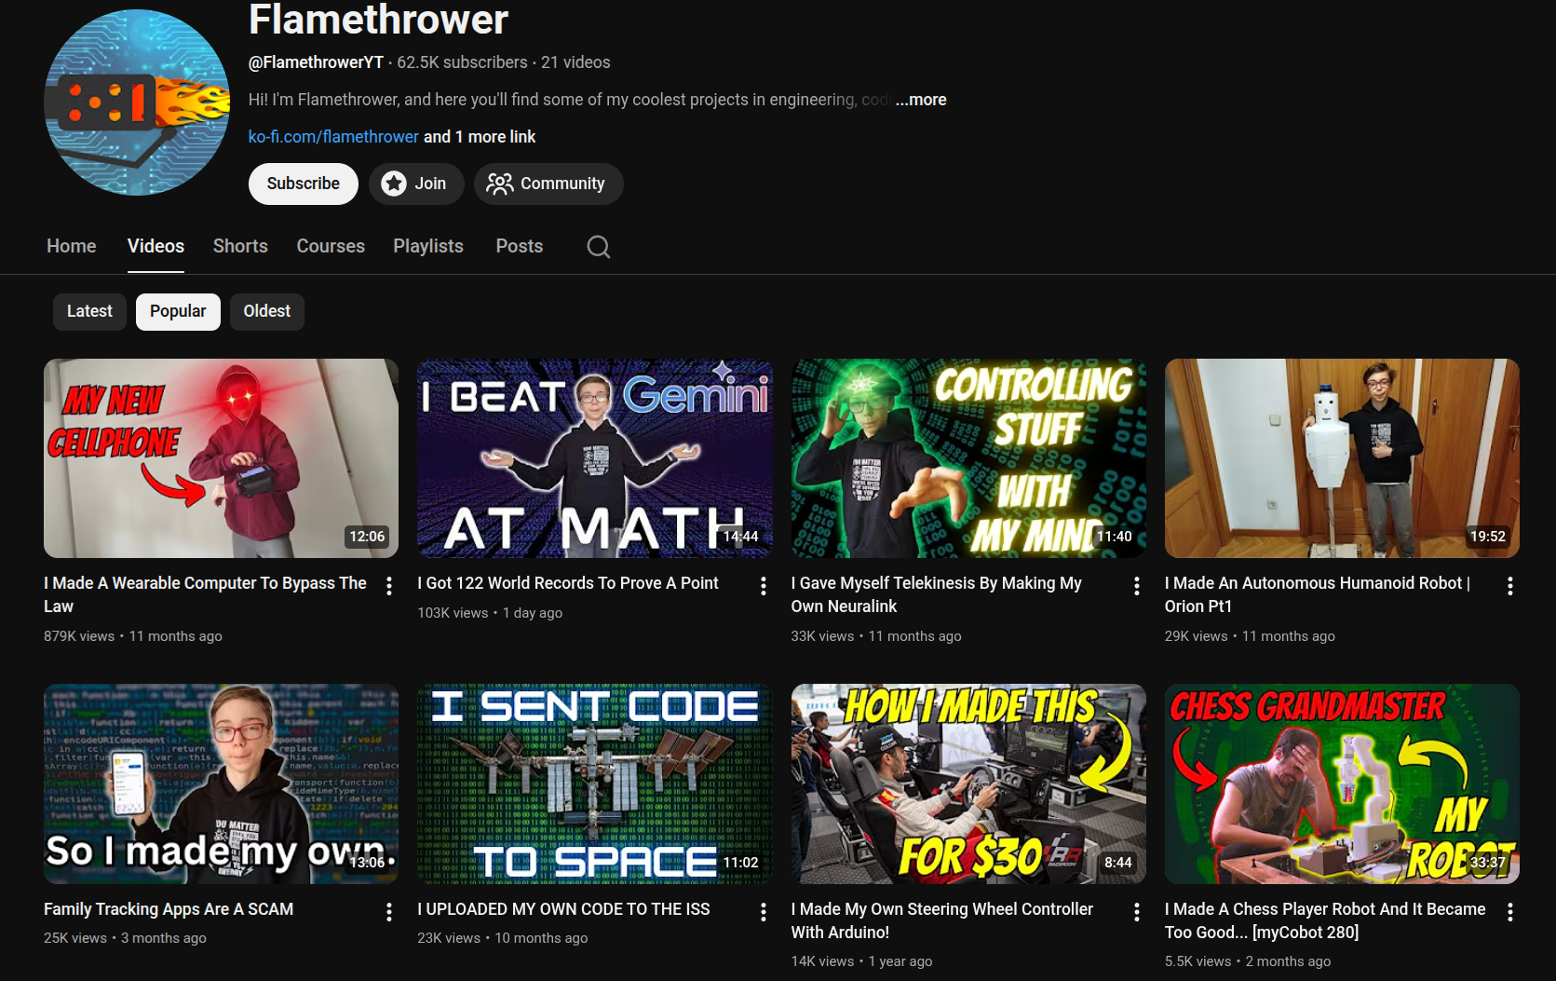Click the Flamethrower channel name heading
The image size is (1556, 981).
[378, 20]
